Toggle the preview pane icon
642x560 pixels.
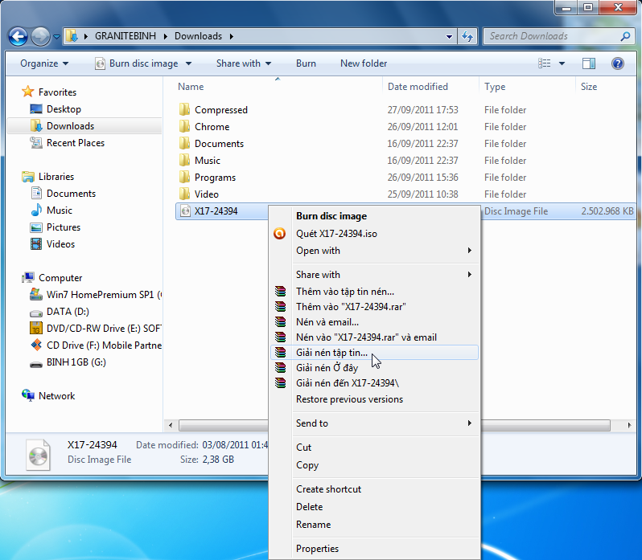pyautogui.click(x=588, y=63)
